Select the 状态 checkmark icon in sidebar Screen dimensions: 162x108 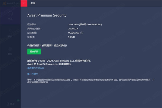(10, 14)
